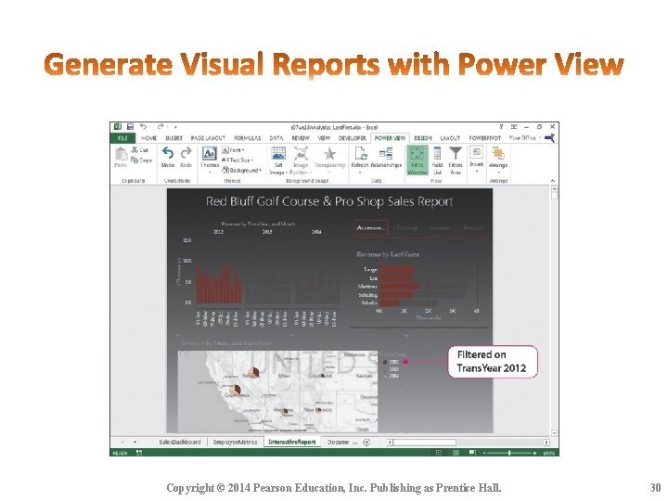Click the Copy icon

point(135,160)
